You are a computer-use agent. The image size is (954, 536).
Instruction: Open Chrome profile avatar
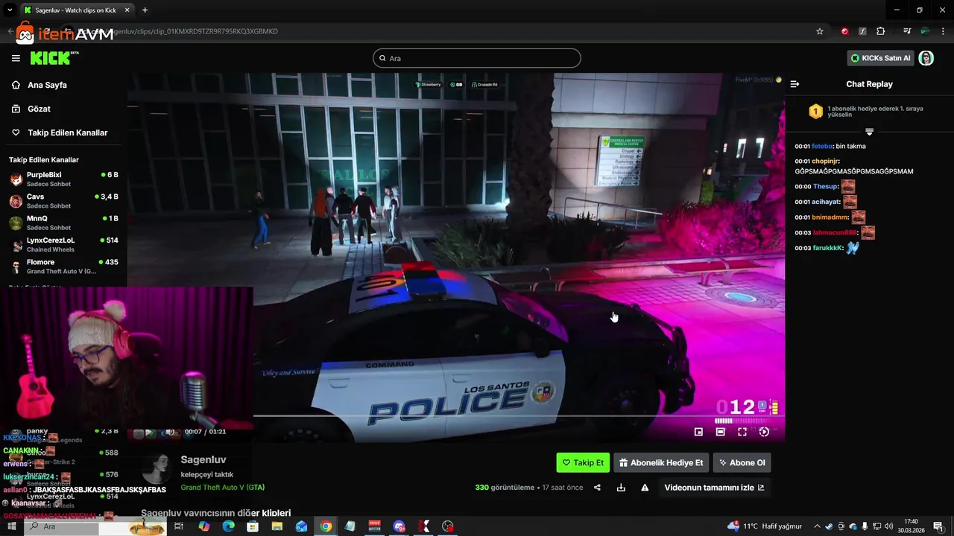pos(925,31)
